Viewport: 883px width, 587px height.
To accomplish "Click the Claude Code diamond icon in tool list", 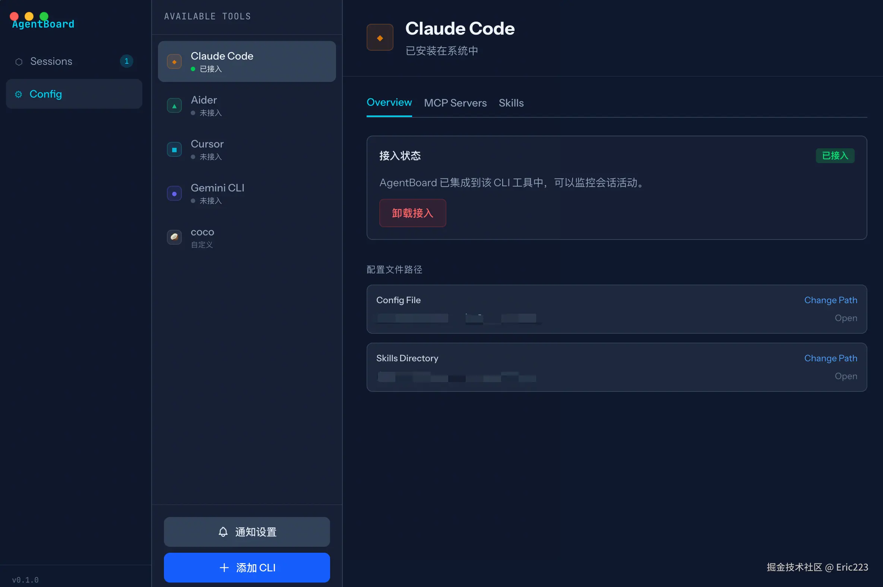I will 174,62.
